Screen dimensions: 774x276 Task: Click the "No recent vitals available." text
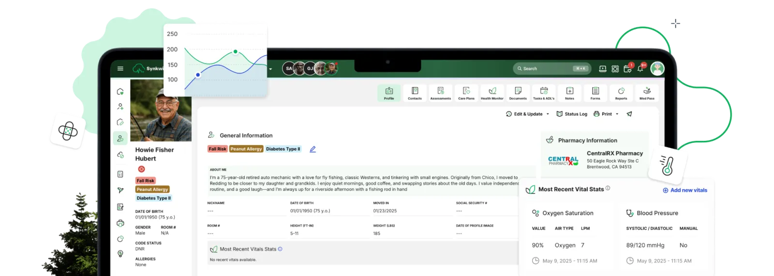(x=233, y=260)
